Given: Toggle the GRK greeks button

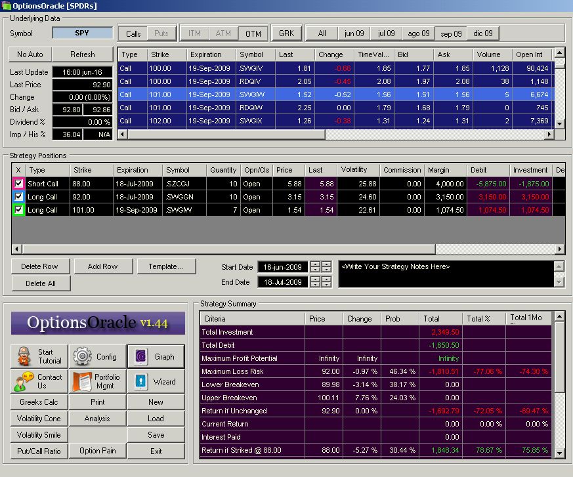Looking at the screenshot, I should tap(286, 33).
